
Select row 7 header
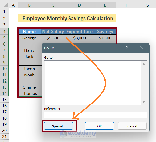click(4, 50)
